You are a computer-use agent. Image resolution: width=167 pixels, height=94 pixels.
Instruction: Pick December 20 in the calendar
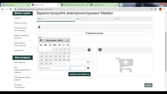tap(46, 60)
